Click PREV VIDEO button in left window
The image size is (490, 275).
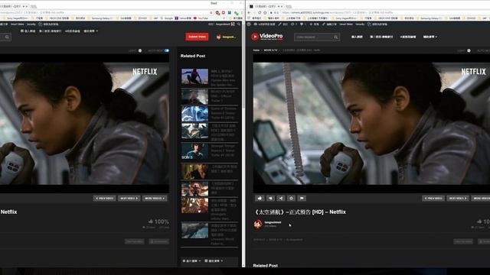104,199
